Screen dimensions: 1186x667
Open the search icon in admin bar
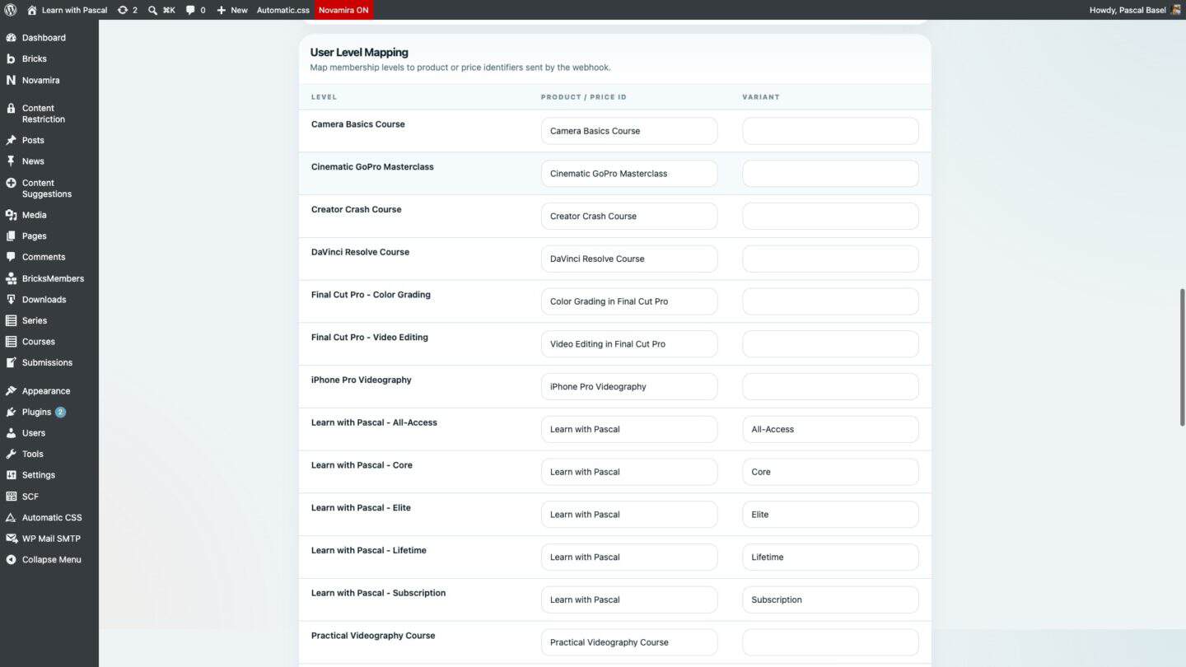pos(152,10)
